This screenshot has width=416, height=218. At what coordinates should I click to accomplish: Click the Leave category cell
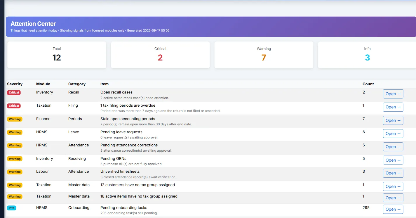(74, 132)
